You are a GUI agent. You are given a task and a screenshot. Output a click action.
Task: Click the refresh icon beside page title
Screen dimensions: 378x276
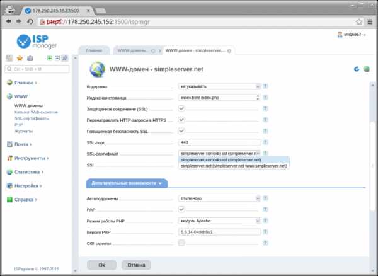[357, 69]
